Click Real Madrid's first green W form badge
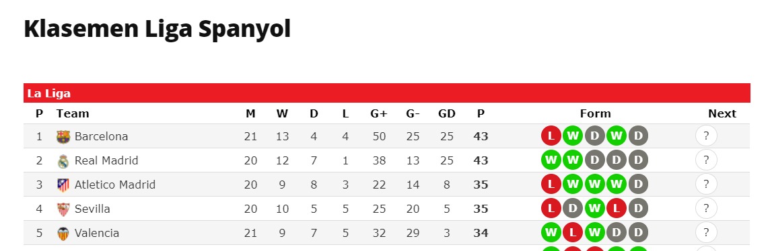This screenshot has height=251, width=770. 551,160
